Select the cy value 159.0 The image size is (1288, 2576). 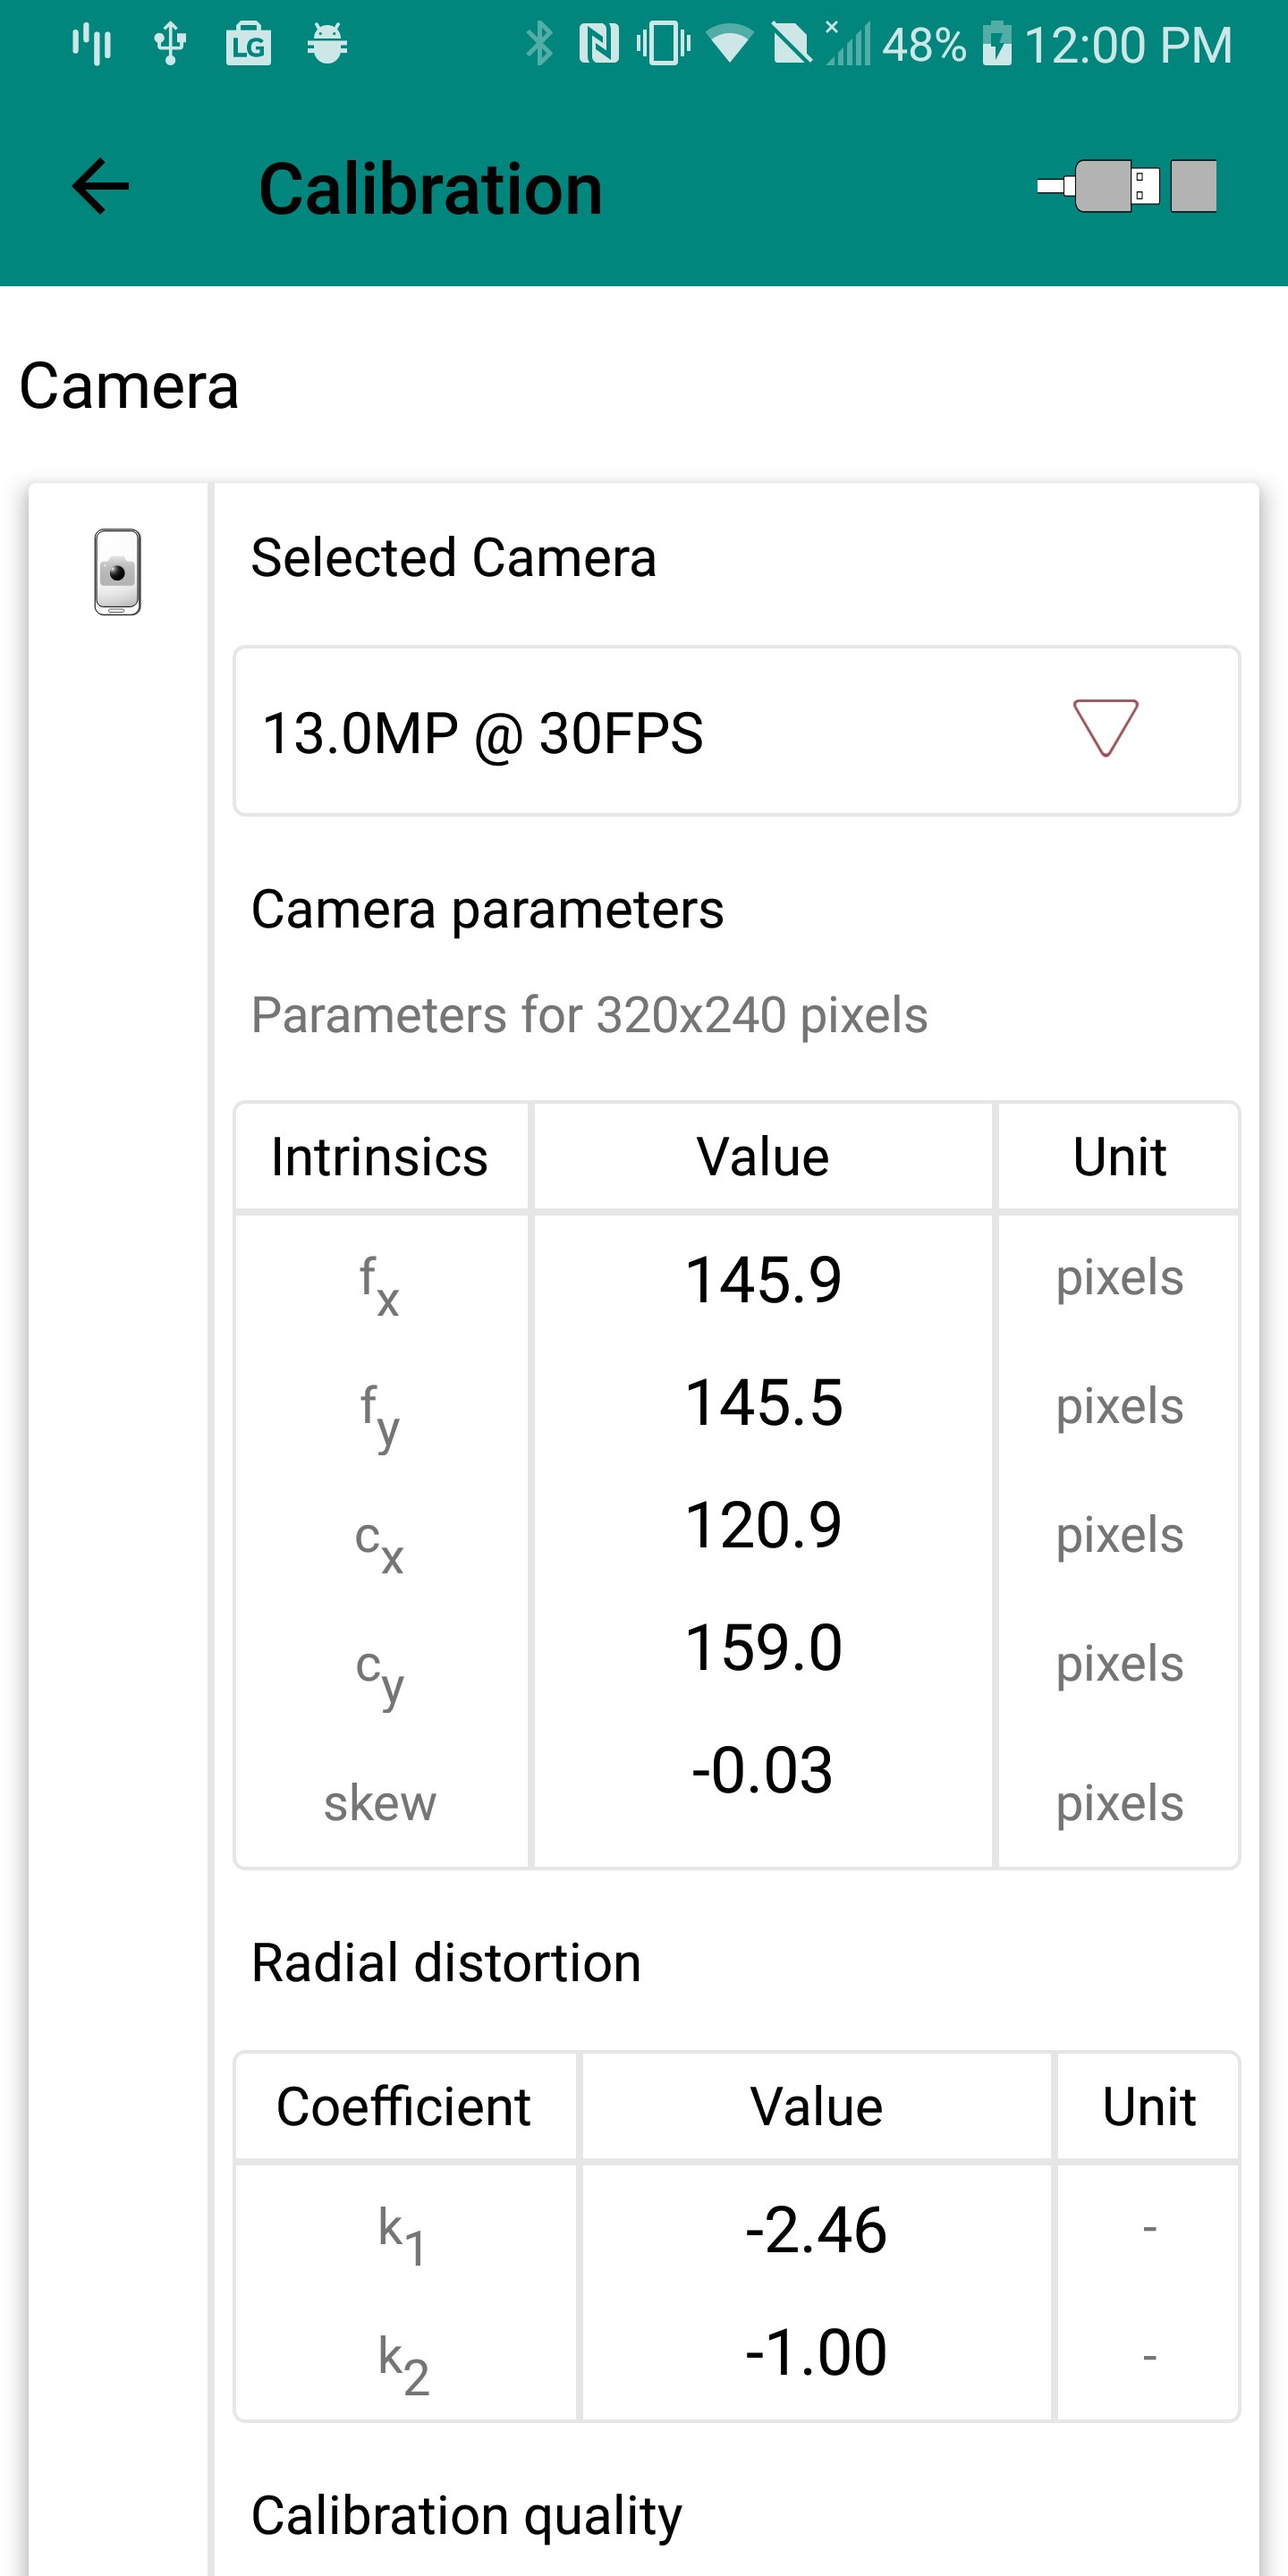pyautogui.click(x=763, y=1648)
